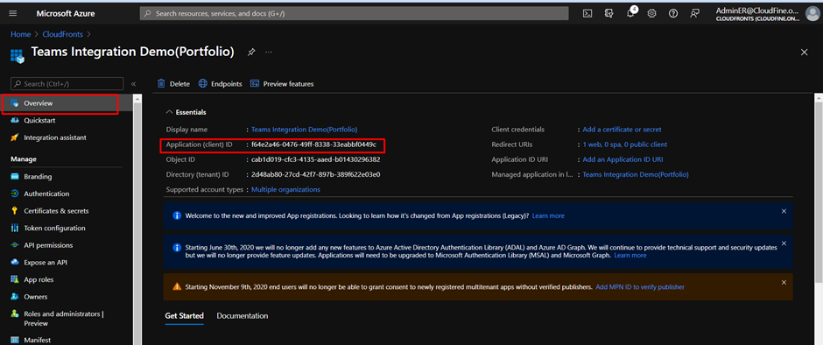Viewport: 823px width, 345px height.
Task: Click Add a certificate or secret
Action: coord(622,130)
